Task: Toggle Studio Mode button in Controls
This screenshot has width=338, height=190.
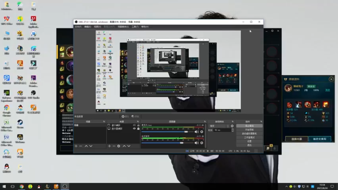Action: [x=249, y=138]
